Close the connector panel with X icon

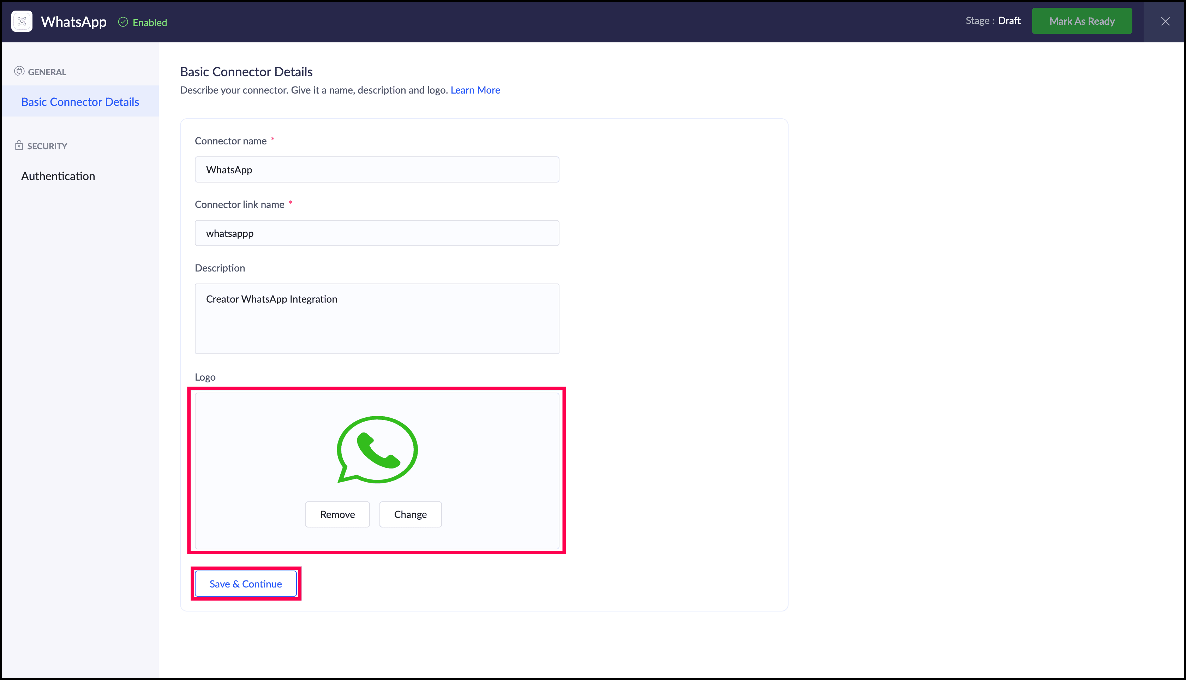1165,22
